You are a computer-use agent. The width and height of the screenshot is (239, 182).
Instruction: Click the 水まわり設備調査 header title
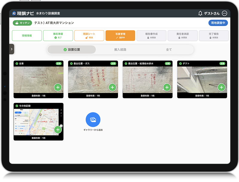click(x=48, y=13)
